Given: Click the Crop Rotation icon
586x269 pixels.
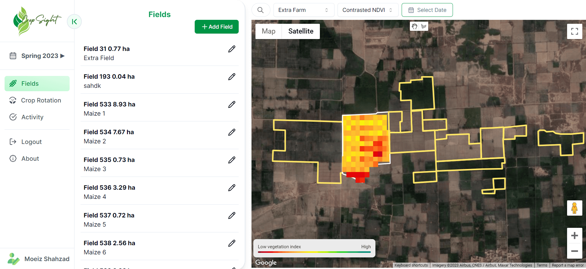Looking at the screenshot, I should [13, 100].
